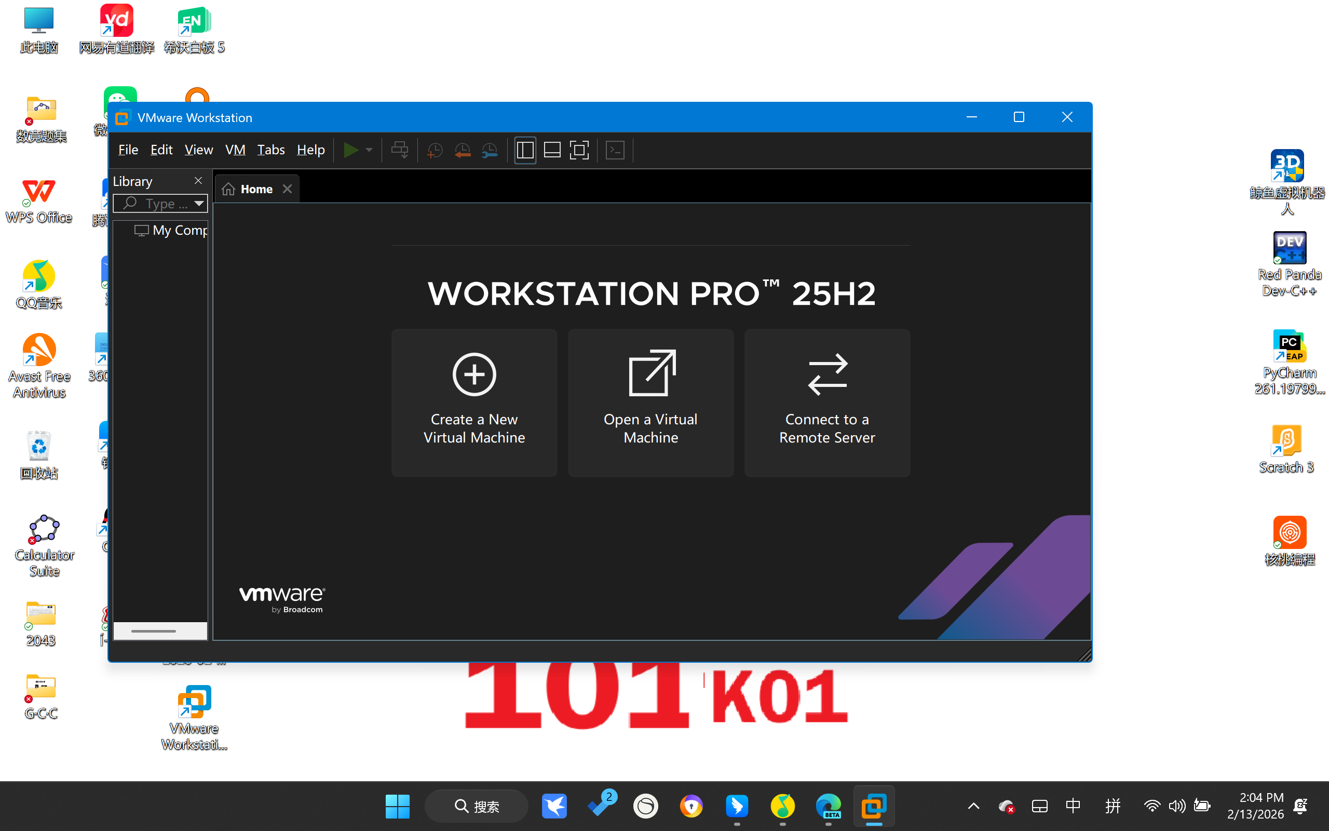Open console view terminal icon
The width and height of the screenshot is (1329, 831).
[x=615, y=150]
